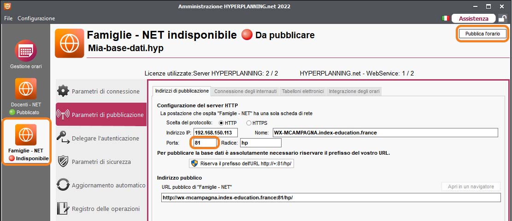Click Apri in un navigatore button

tap(471, 187)
